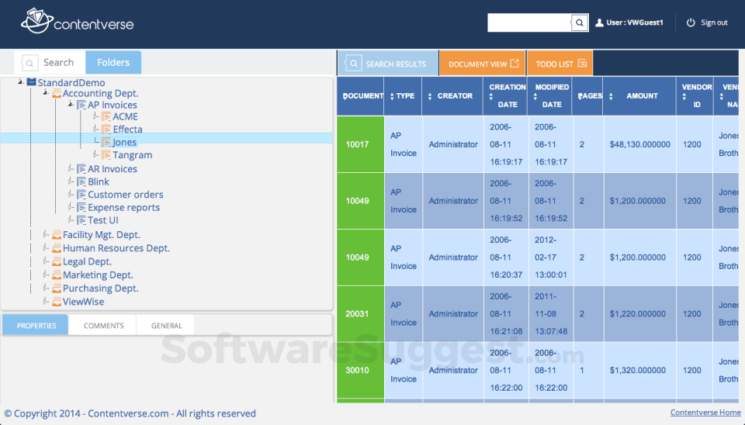Click the Marketing Dept. cabinet icon
The height and width of the screenshot is (425, 745).
[x=57, y=275]
